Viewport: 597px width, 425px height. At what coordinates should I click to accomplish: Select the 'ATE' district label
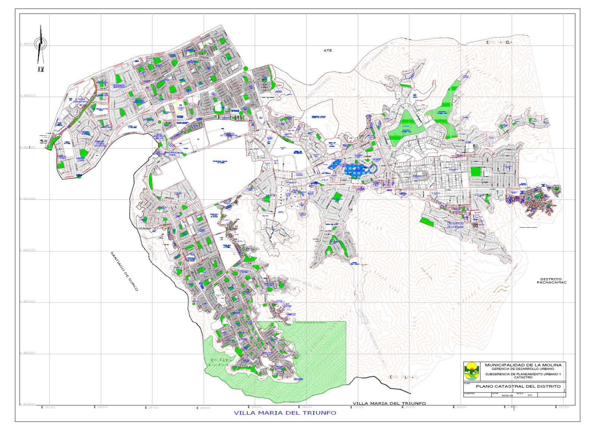328,50
